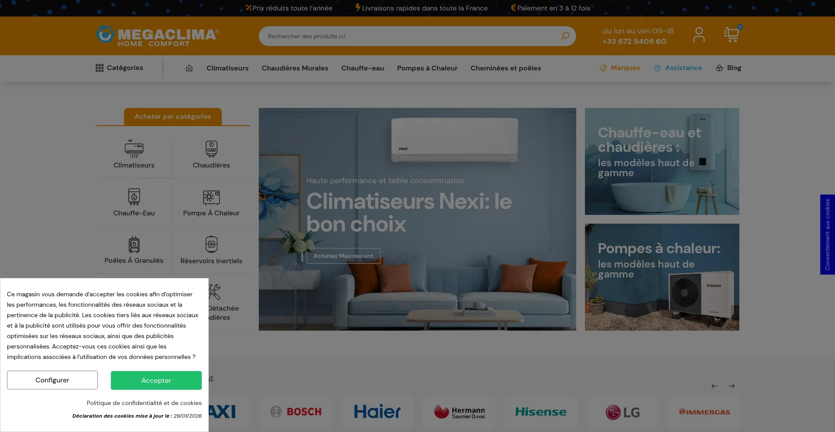The image size is (835, 432).
Task: Open the LG brand logo
Action: point(623,412)
